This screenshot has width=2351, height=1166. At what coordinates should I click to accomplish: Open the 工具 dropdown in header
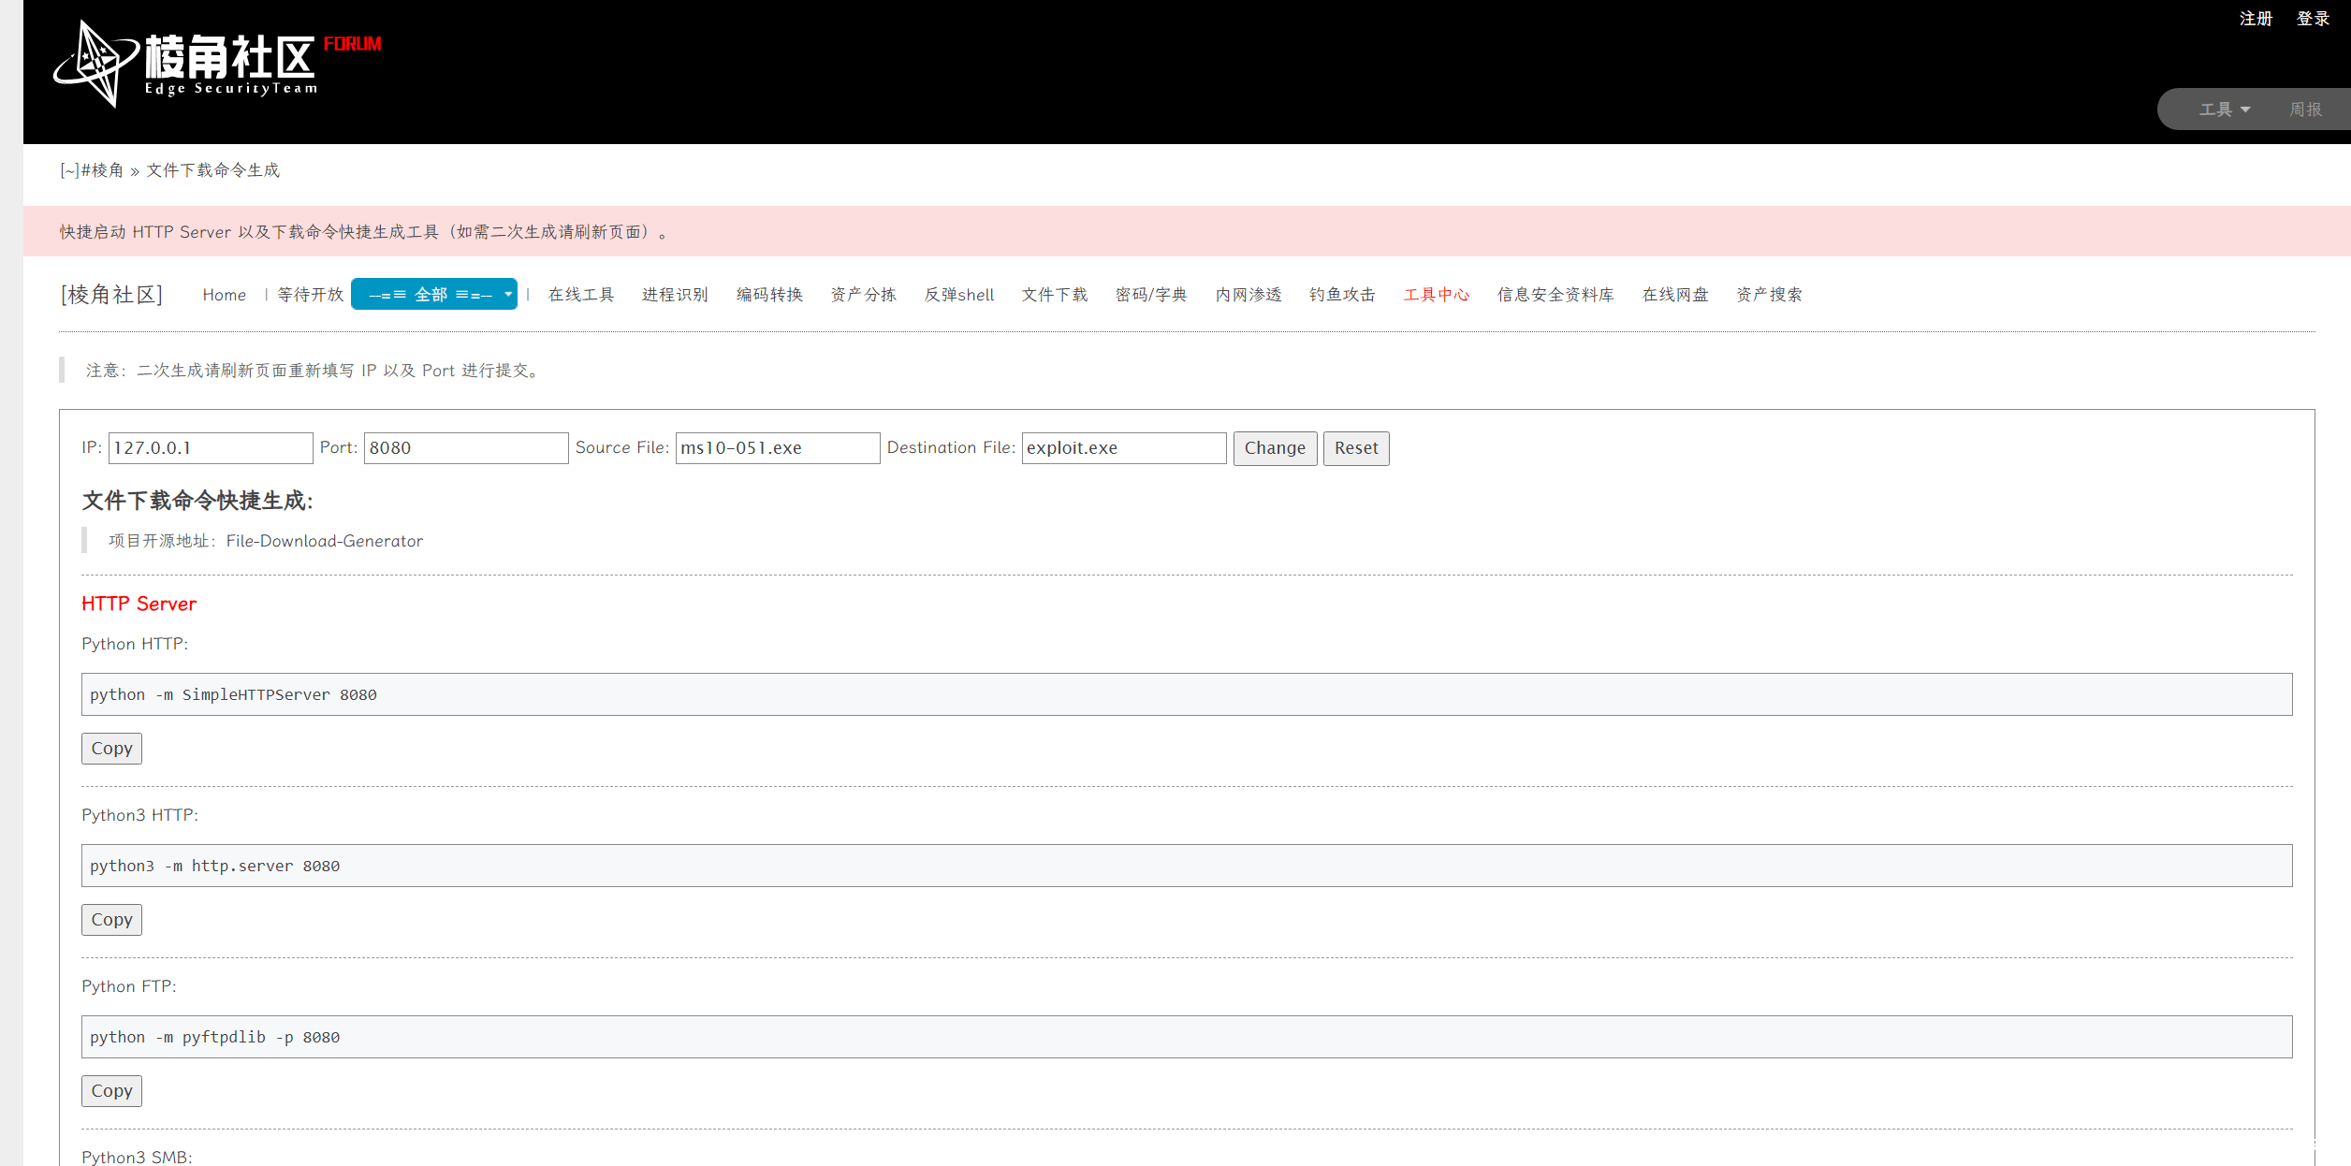pyautogui.click(x=2224, y=109)
